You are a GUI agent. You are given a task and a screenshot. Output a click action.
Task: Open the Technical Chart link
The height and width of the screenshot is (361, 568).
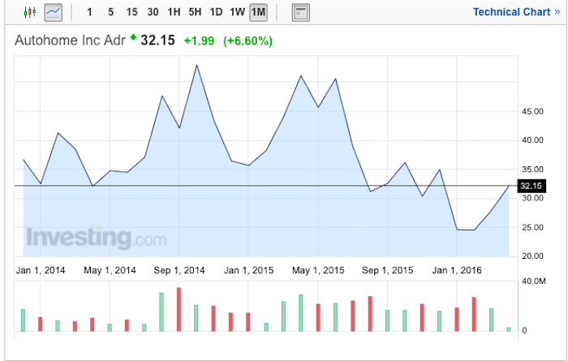[511, 12]
